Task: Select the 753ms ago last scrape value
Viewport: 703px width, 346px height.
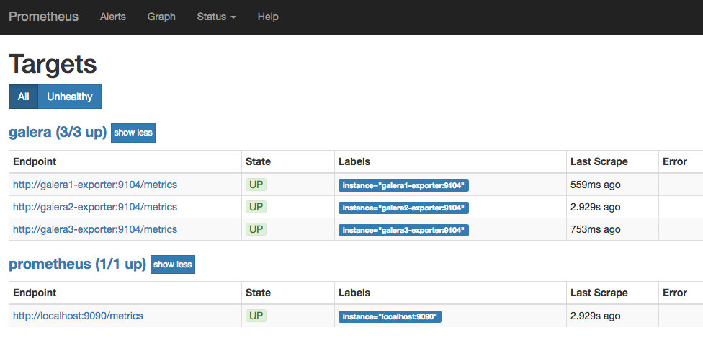Action: point(596,229)
